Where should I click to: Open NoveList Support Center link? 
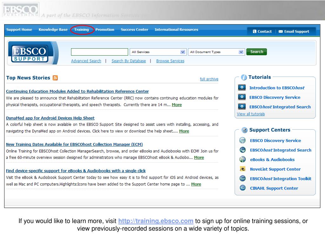click(275, 169)
